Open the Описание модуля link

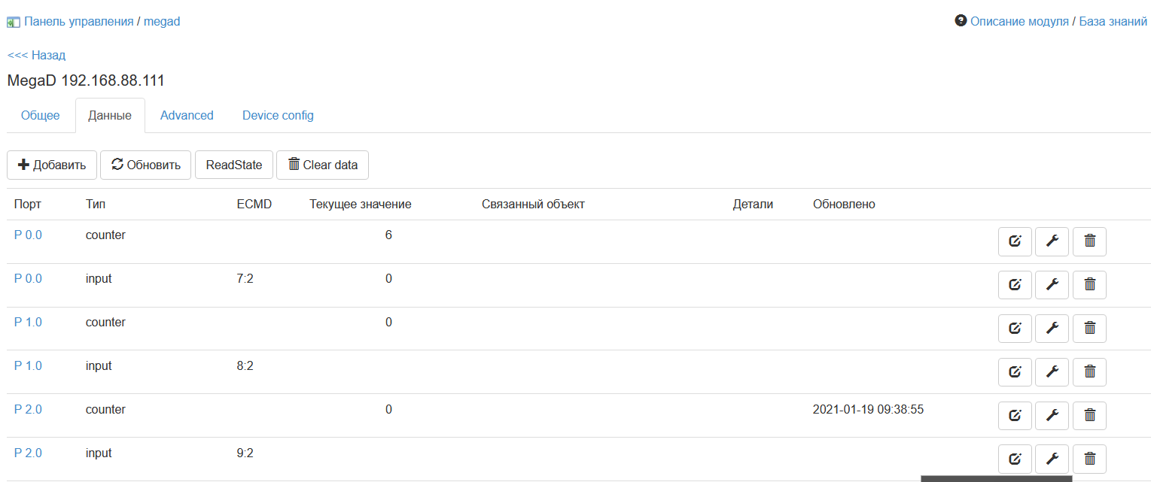[x=1019, y=22]
